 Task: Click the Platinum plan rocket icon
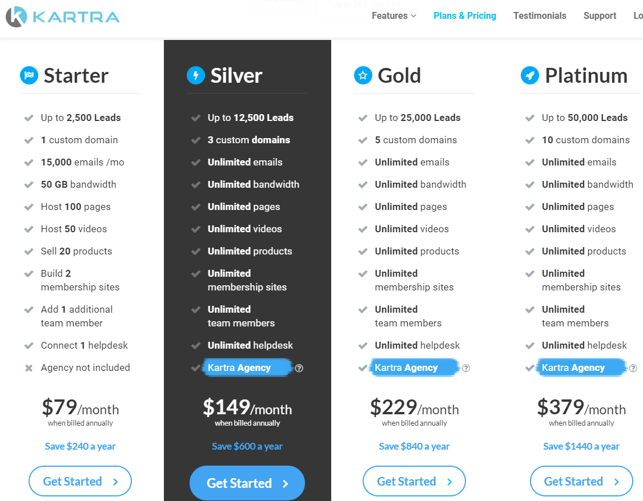pyautogui.click(x=530, y=75)
